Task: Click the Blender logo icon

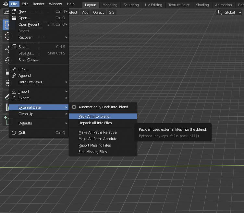Action: [x=5, y=4]
